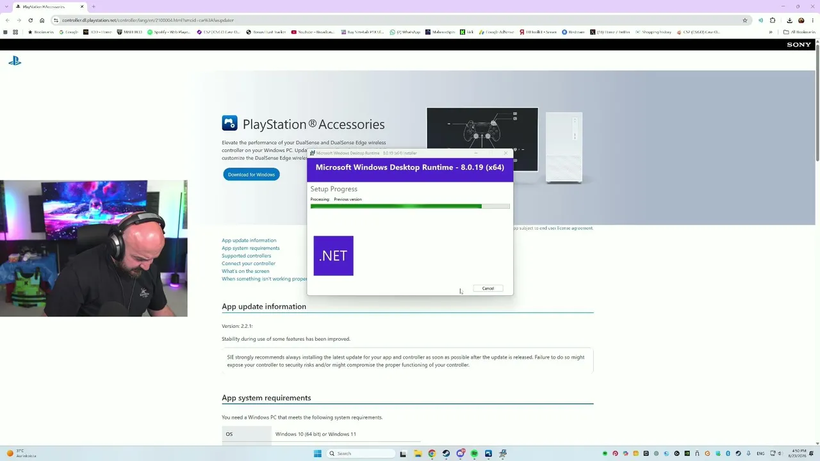820x461 pixels.
Task: Click the 'Setup Progress' heading in installer
Action: coord(334,189)
